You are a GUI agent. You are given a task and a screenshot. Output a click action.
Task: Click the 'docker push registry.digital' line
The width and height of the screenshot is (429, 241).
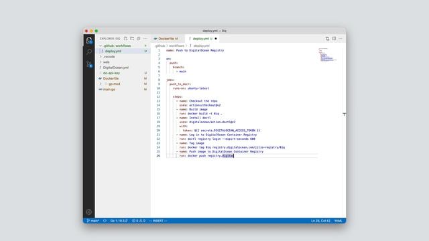tap(206, 156)
